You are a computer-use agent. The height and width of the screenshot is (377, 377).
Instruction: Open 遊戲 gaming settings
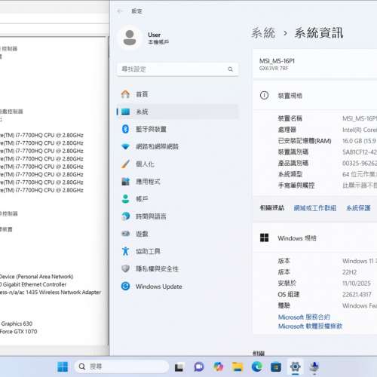[x=178, y=234]
